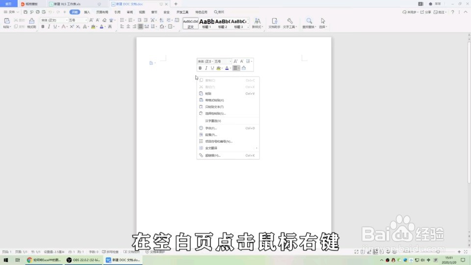The height and width of the screenshot is (265, 471).
Task: Choose 超链接(H)... in the context menu
Action: [228, 156]
